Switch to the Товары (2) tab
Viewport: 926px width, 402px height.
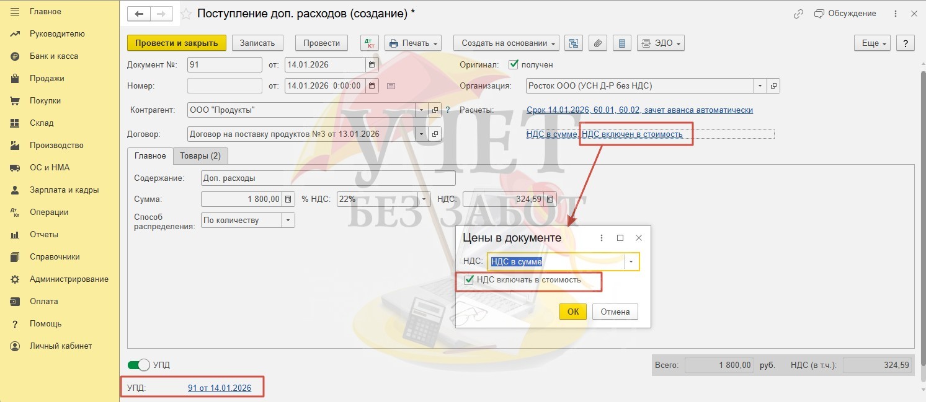tap(200, 156)
